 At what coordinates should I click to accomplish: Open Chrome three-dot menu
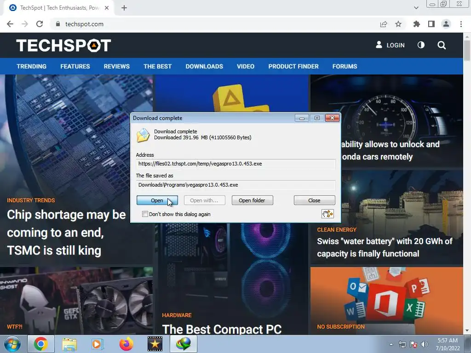coord(461,24)
